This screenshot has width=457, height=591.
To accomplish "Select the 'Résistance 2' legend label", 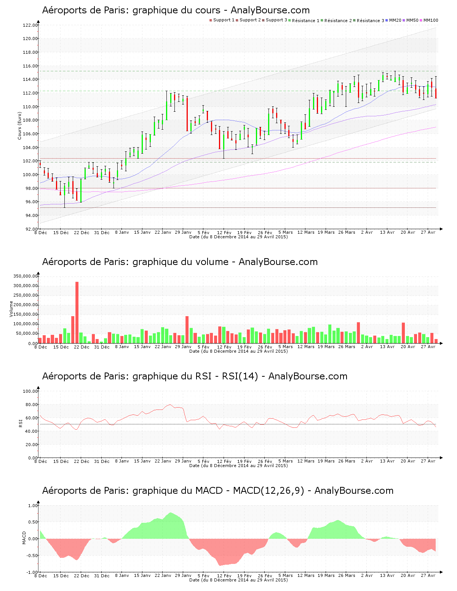I will (338, 21).
